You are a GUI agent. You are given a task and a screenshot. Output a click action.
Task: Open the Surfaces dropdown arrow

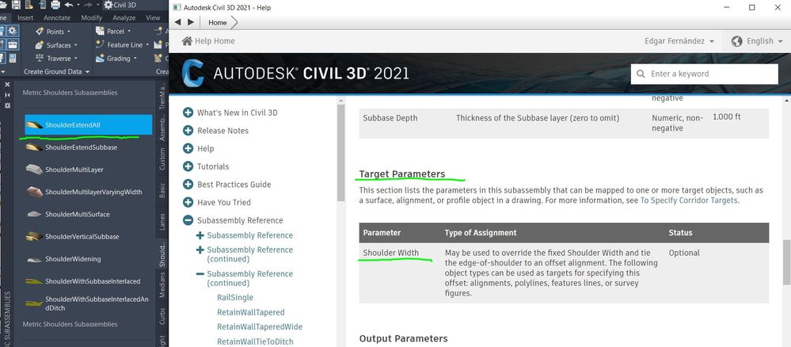pyautogui.click(x=76, y=45)
